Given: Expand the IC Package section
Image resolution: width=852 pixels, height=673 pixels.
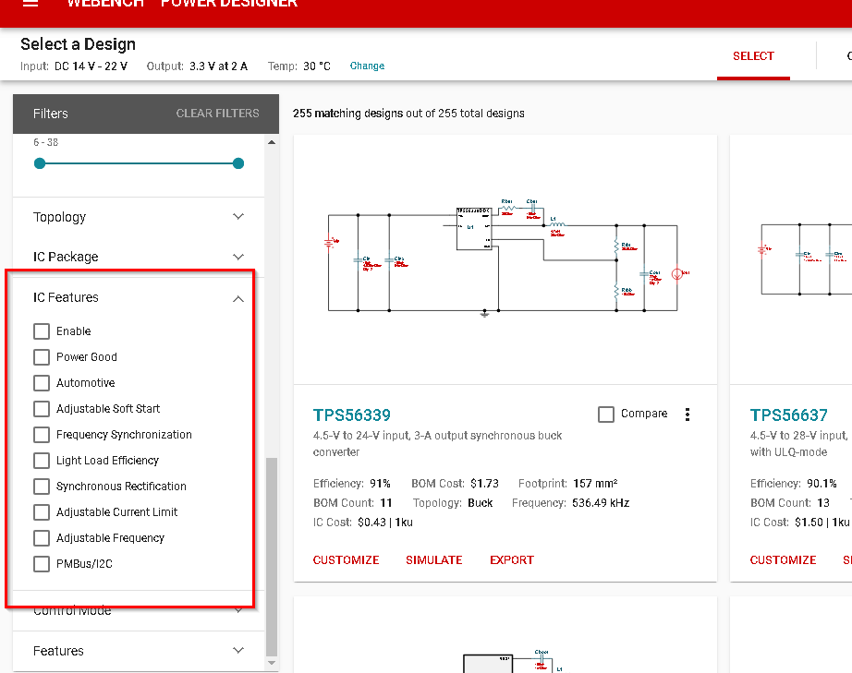Looking at the screenshot, I should 237,257.
